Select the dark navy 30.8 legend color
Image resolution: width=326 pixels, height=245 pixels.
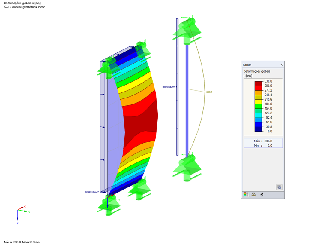258,129
